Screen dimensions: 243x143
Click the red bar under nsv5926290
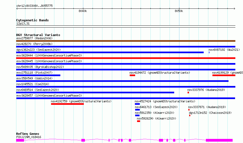pyautogui.click(x=138, y=121)
